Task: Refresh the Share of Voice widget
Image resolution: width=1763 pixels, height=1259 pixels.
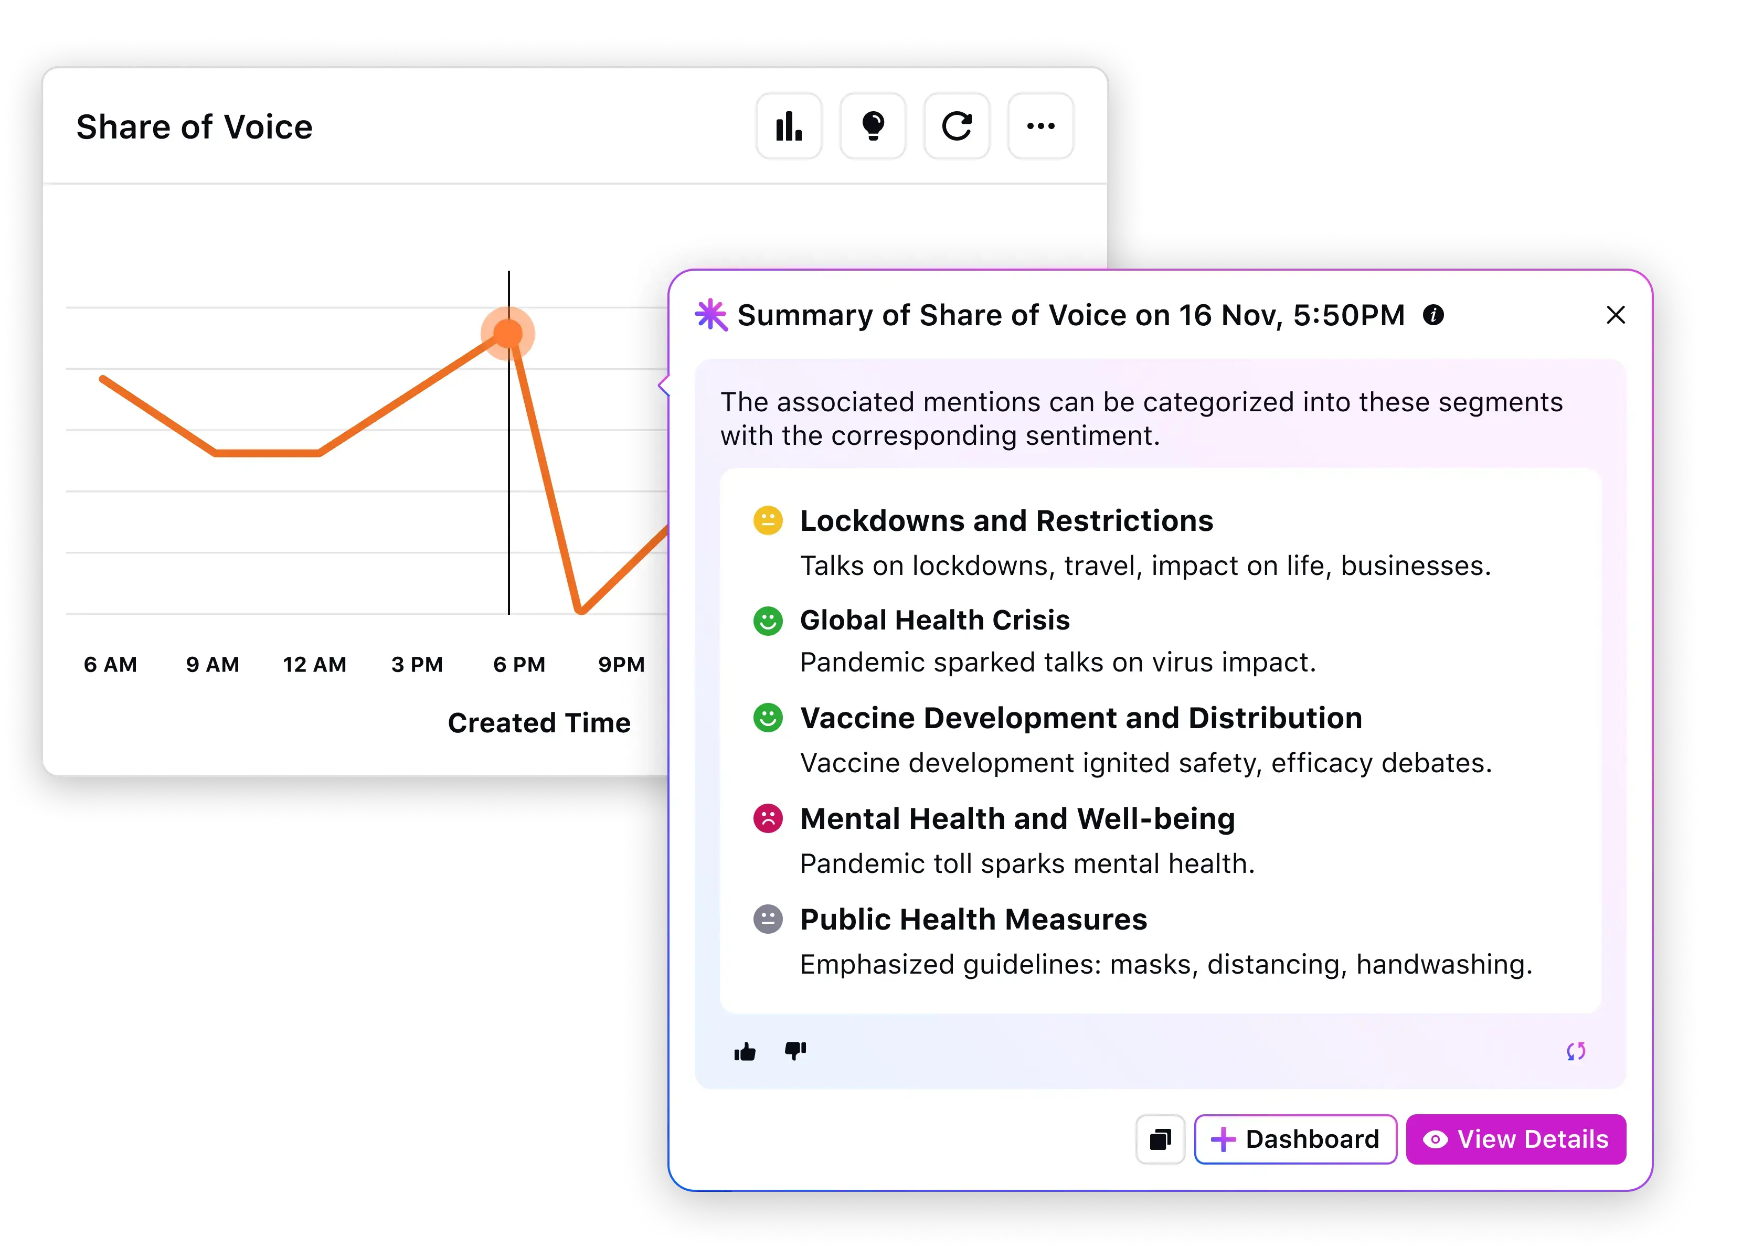Action: pos(956,125)
